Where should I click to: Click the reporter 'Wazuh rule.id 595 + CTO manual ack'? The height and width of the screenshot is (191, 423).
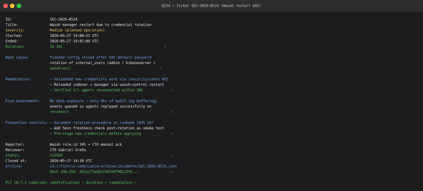pos(86,144)
